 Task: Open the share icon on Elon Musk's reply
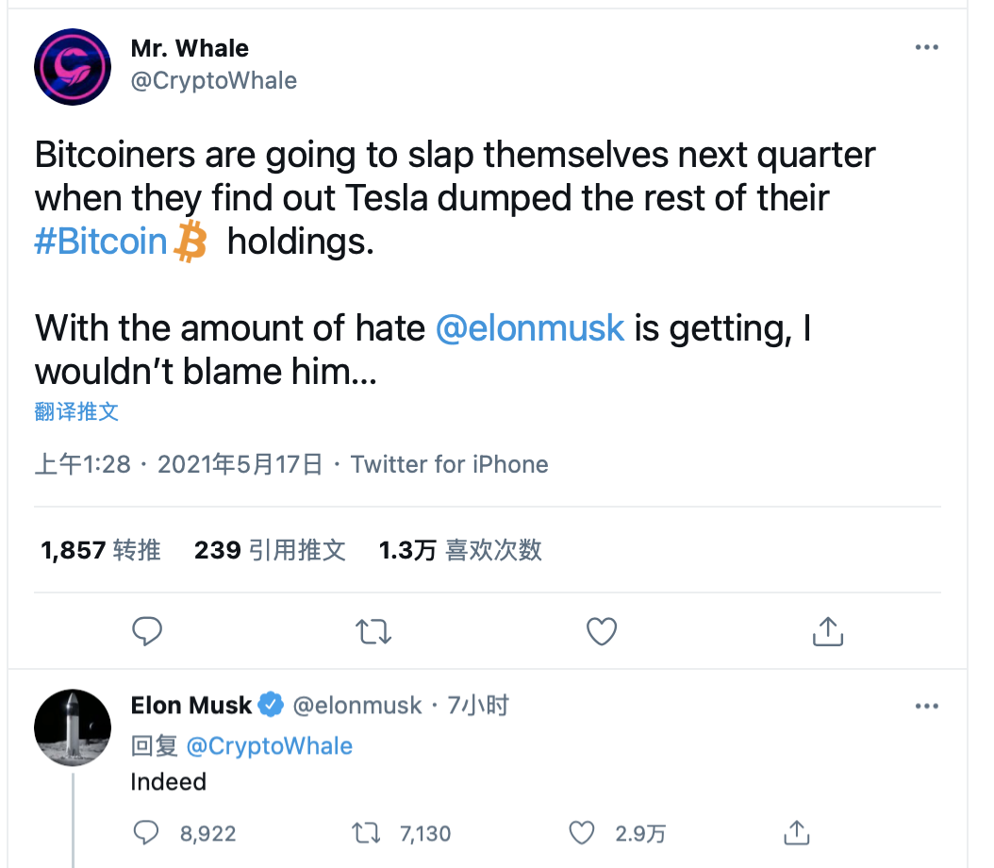(x=795, y=833)
